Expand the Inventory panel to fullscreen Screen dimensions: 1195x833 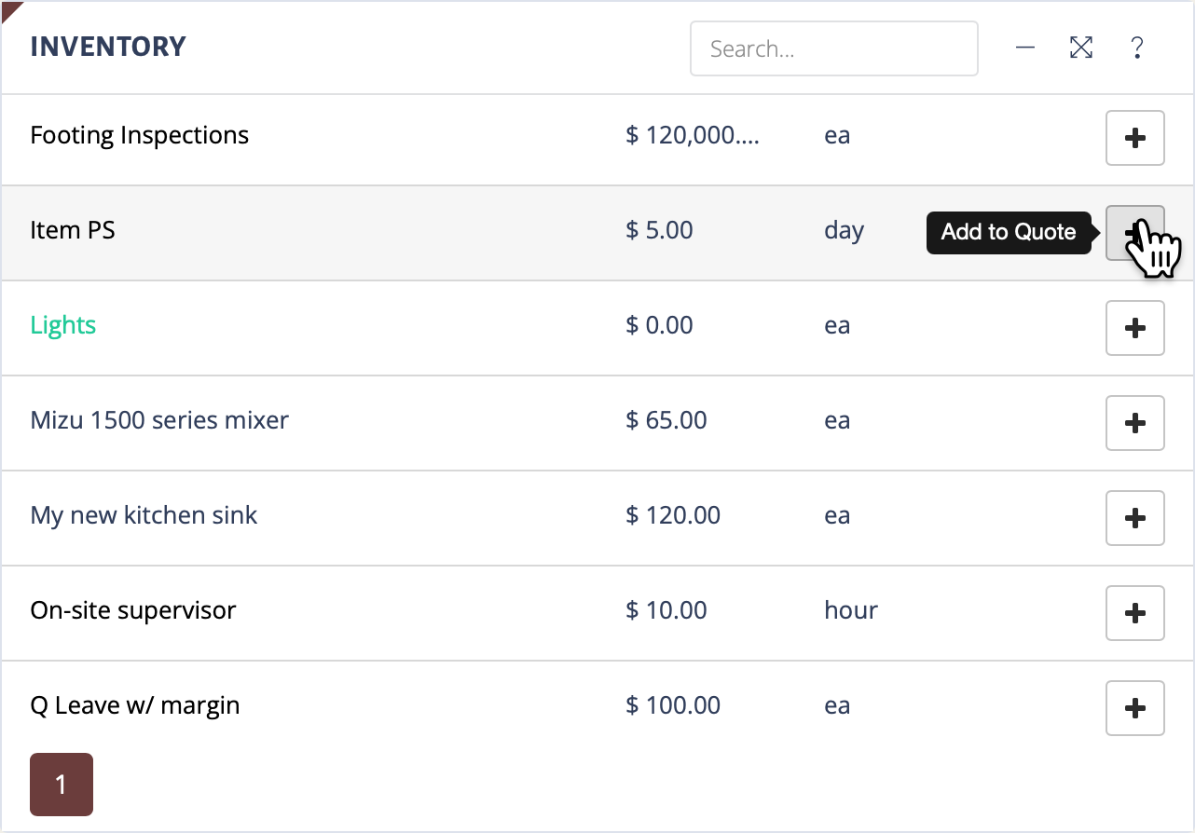1081,48
